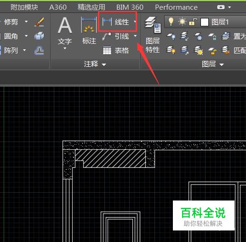Click the layer lock icon

click(x=212, y=36)
